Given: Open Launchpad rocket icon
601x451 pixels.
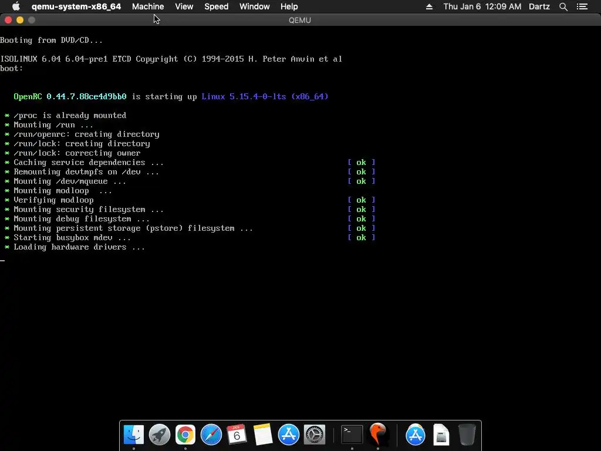Looking at the screenshot, I should click(x=160, y=435).
